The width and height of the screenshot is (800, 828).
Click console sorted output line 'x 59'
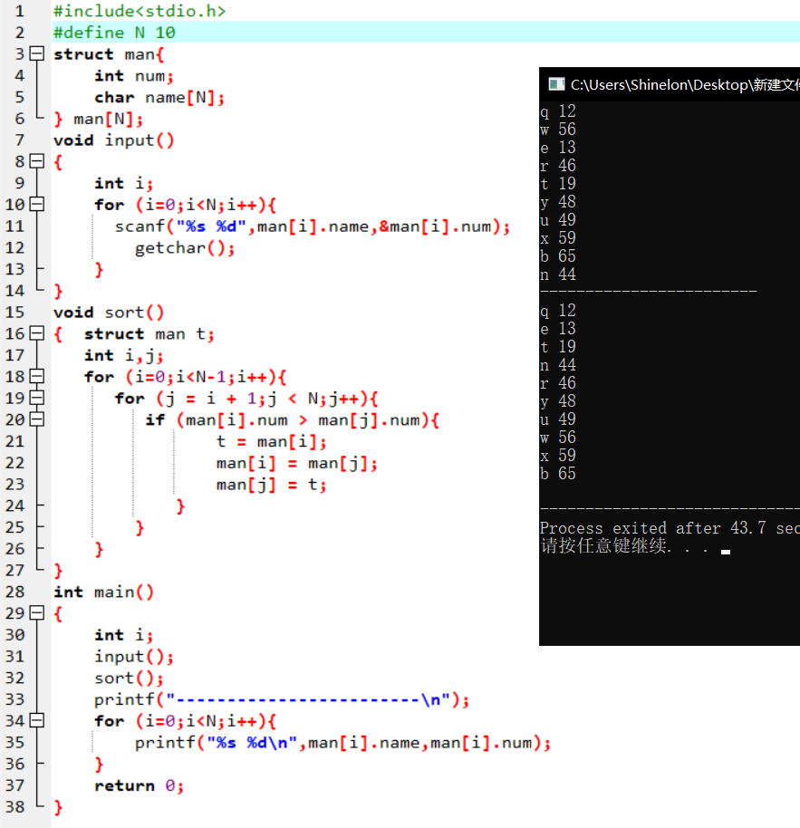[x=557, y=455]
